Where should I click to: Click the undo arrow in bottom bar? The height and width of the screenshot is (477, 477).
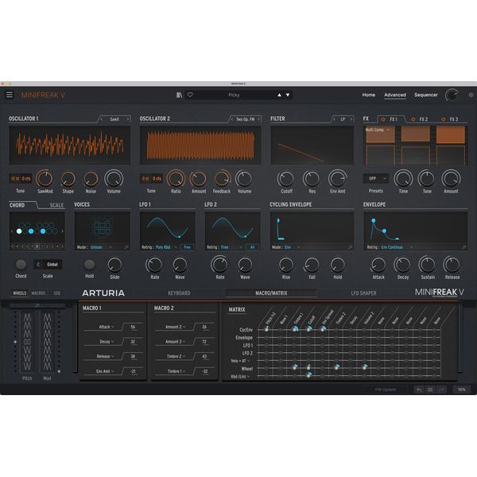[x=419, y=390]
